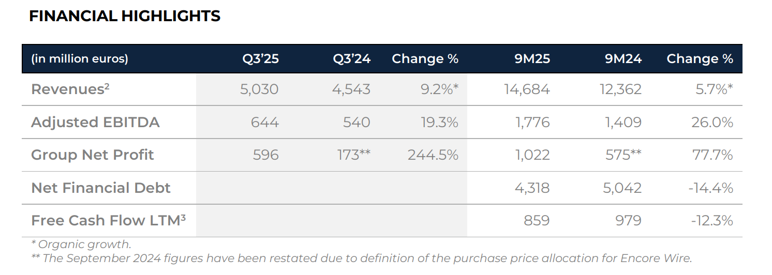The height and width of the screenshot is (275, 772).
Task: Click the 9M24 column header
Action: click(x=623, y=59)
